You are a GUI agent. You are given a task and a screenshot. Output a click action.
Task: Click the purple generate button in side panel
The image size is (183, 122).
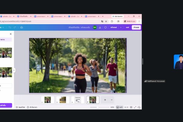6,105
